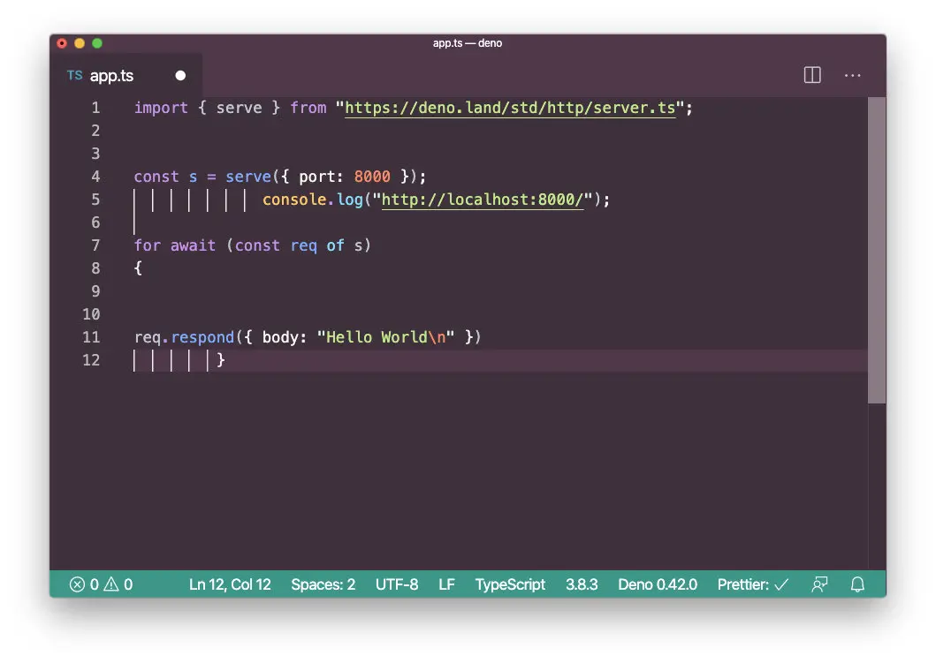
Task: Click line number 4 in gutter
Action: click(x=95, y=177)
